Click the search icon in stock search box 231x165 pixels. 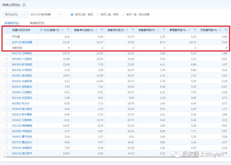(59, 14)
